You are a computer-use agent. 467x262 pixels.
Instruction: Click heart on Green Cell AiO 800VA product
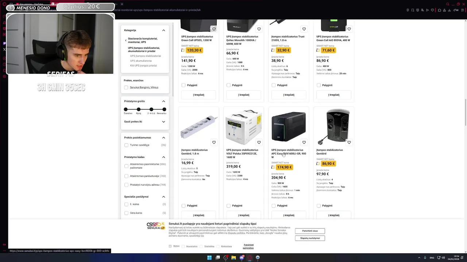(x=349, y=29)
